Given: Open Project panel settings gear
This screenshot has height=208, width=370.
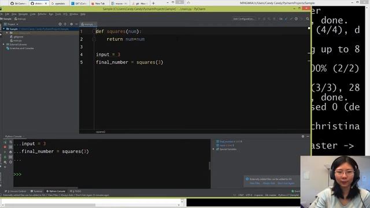Looking at the screenshot, I should 71,24.
